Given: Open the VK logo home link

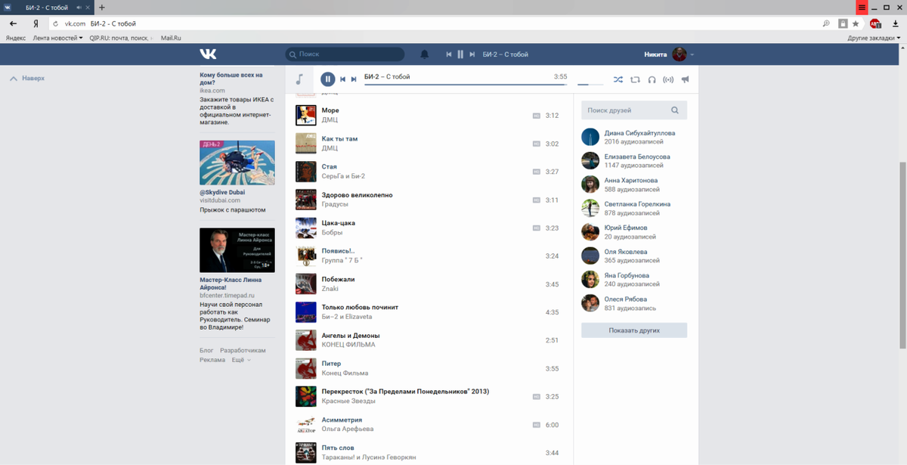Looking at the screenshot, I should click(x=208, y=54).
